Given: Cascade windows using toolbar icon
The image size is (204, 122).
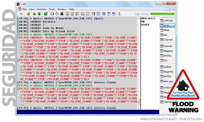Looking at the screenshot, I should tap(113, 14).
